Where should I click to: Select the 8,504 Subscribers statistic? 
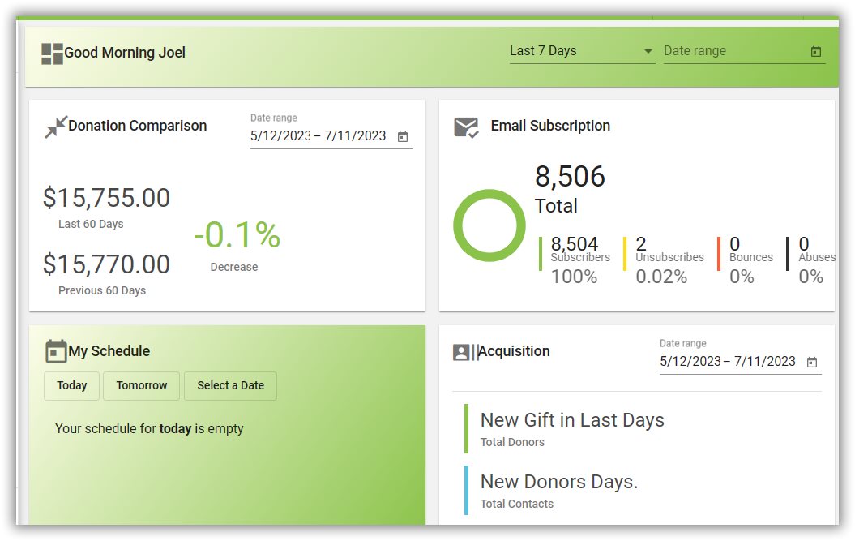tap(579, 258)
